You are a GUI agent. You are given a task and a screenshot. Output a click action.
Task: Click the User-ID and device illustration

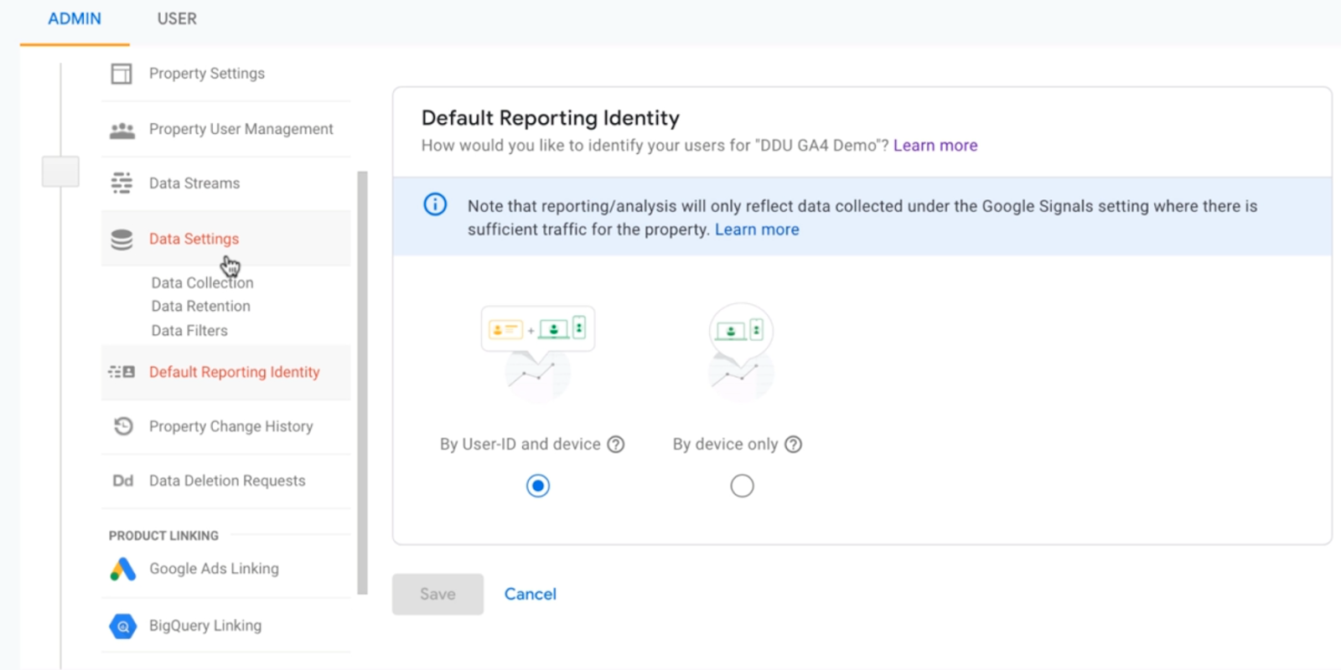click(x=538, y=353)
